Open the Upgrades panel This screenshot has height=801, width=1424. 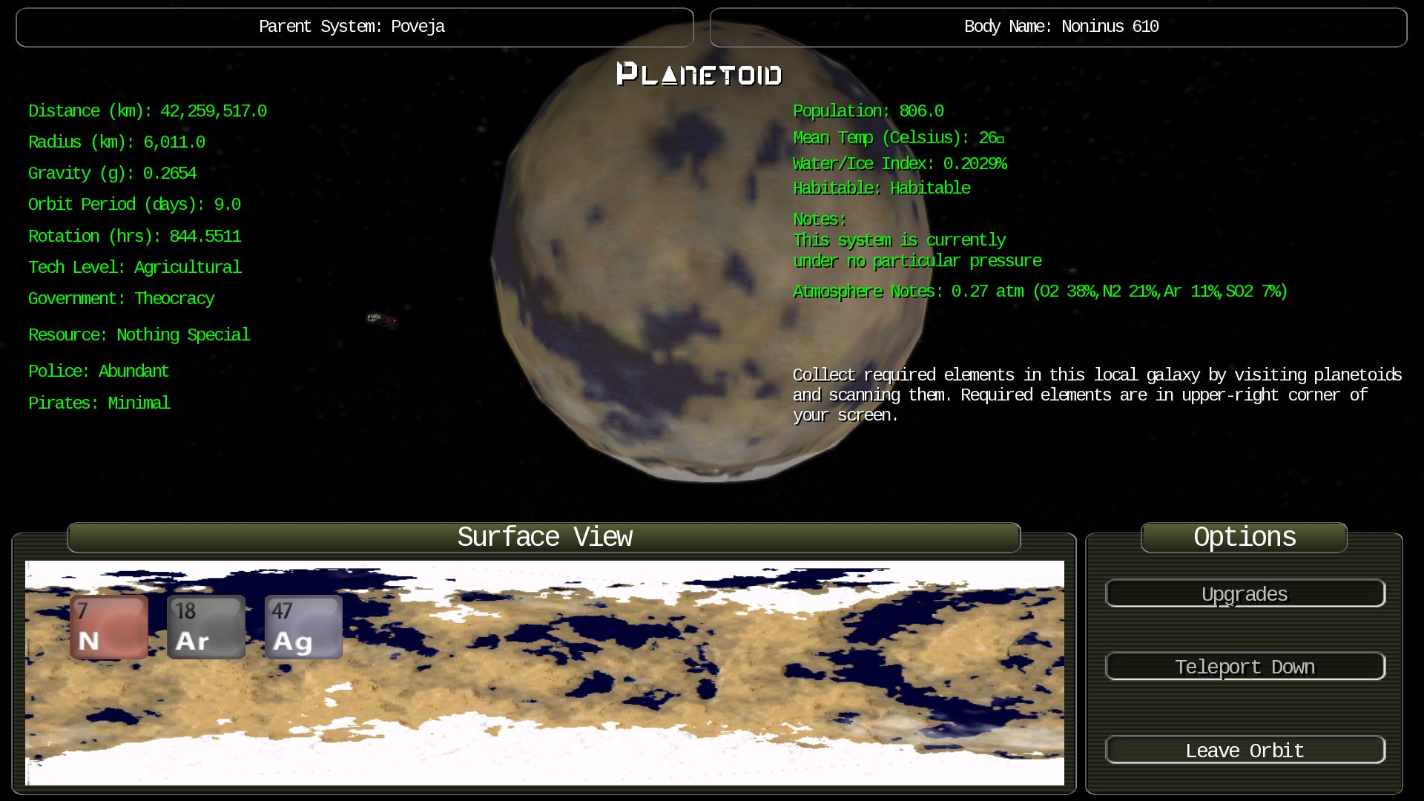pyautogui.click(x=1244, y=595)
